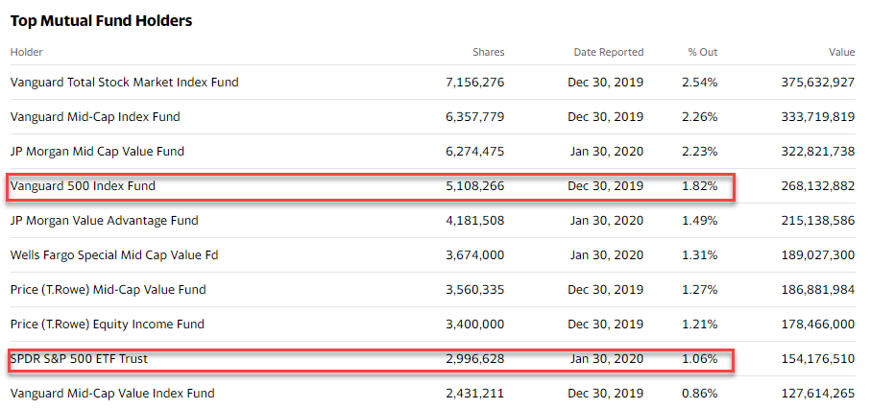This screenshot has height=409, width=871.
Task: Click the date in the Vanguard Total Stock Market row
Action: (606, 83)
